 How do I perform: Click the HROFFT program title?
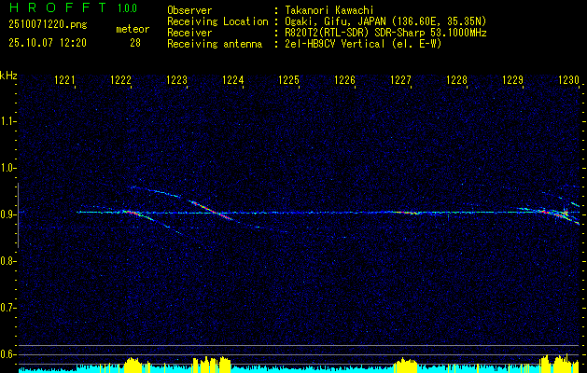click(59, 7)
